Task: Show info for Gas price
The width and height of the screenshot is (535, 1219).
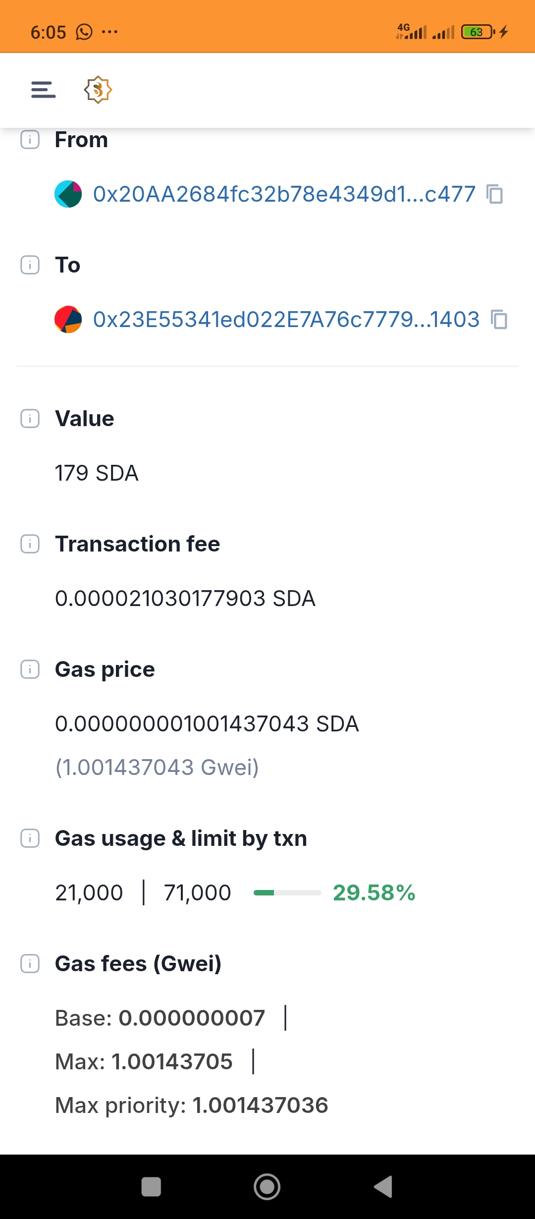Action: click(30, 669)
